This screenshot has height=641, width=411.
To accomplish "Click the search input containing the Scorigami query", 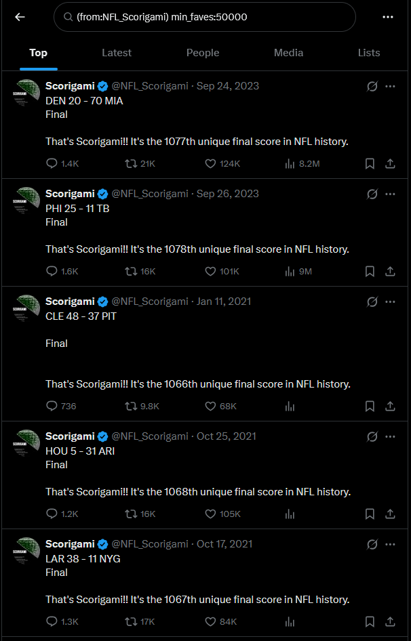I will pos(203,16).
